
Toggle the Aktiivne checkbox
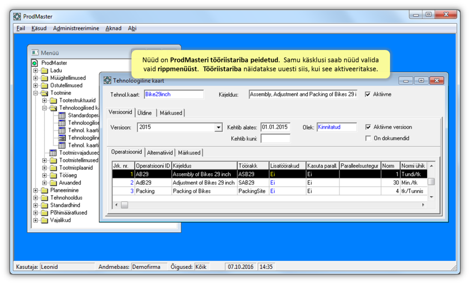coord(368,95)
